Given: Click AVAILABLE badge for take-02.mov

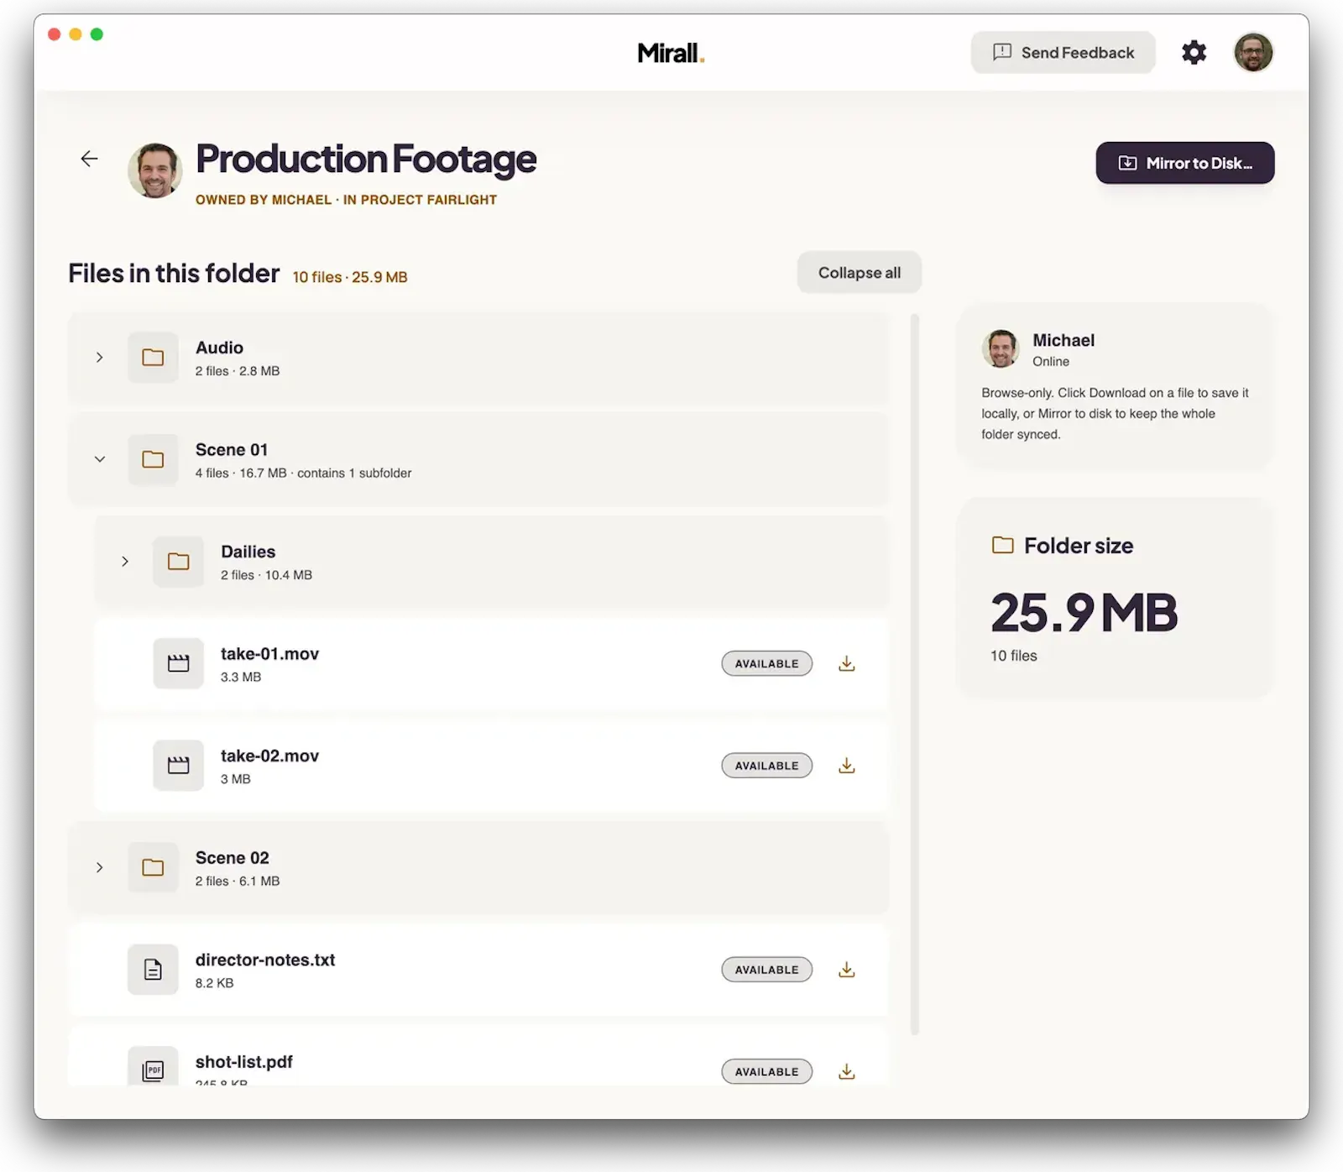Looking at the screenshot, I should tap(767, 766).
